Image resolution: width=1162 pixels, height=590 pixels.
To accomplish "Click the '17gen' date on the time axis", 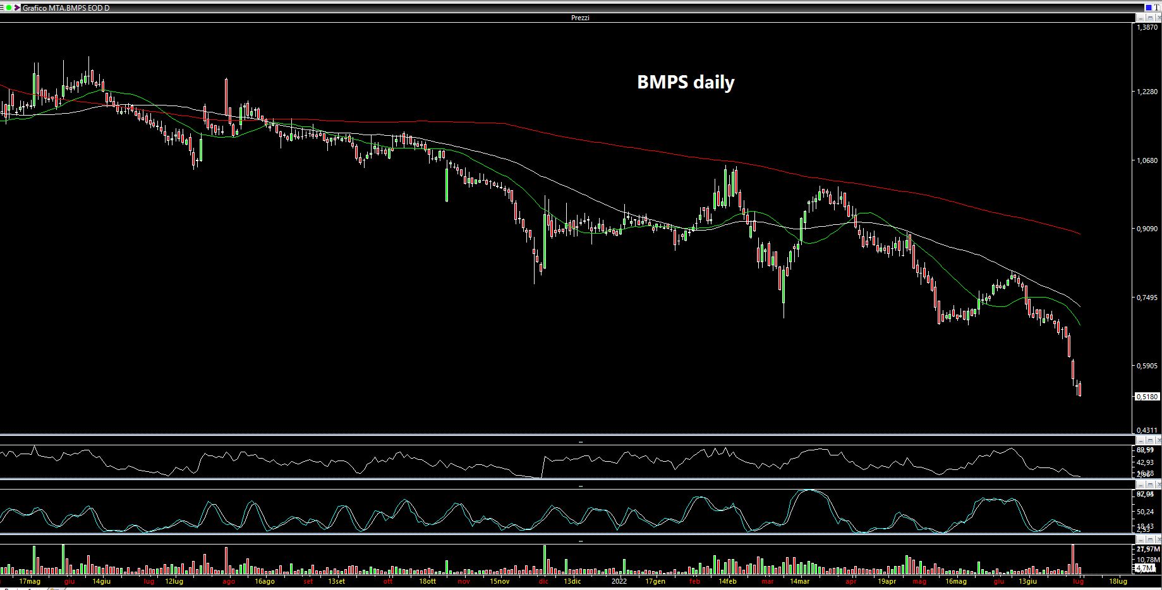I will (655, 581).
